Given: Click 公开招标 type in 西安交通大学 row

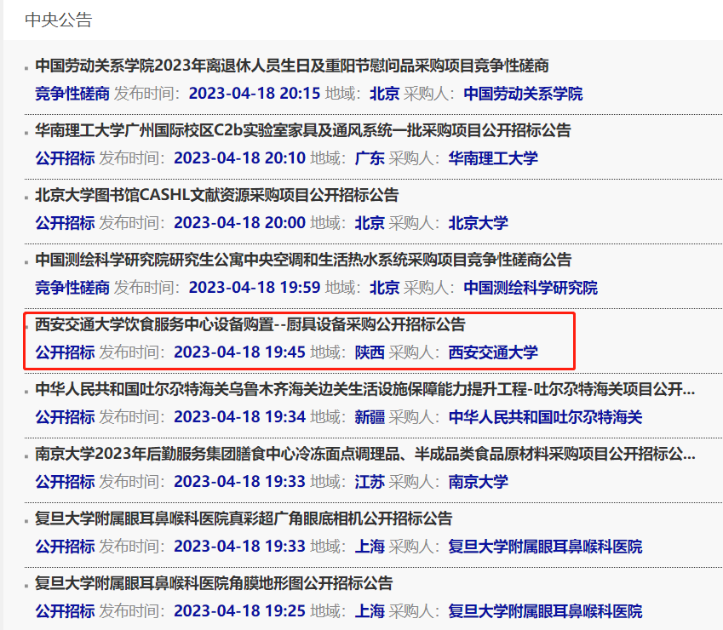Looking at the screenshot, I should [65, 352].
